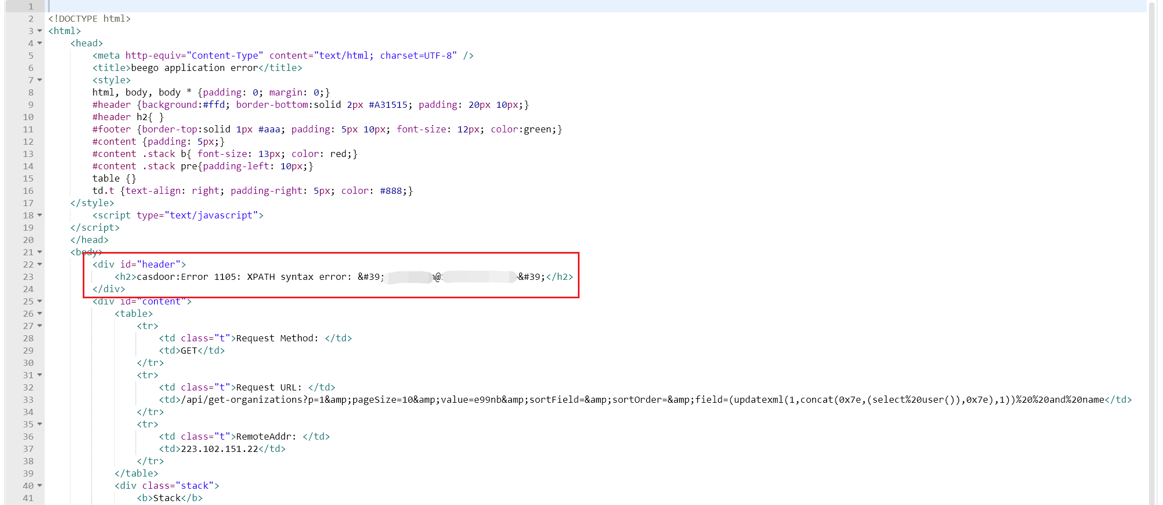This screenshot has height=505, width=1163.
Task: Click the div id="header" tag
Action: [x=139, y=264]
